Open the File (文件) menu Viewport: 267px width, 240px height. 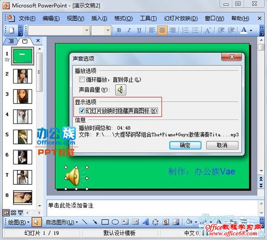pos(27,18)
